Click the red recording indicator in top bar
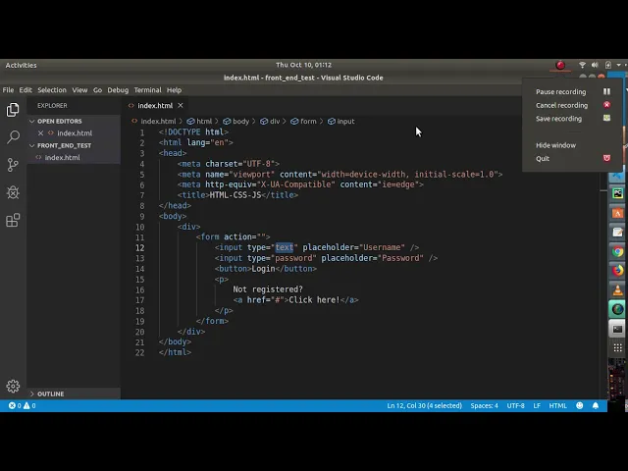This screenshot has height=471, width=628. click(x=560, y=65)
